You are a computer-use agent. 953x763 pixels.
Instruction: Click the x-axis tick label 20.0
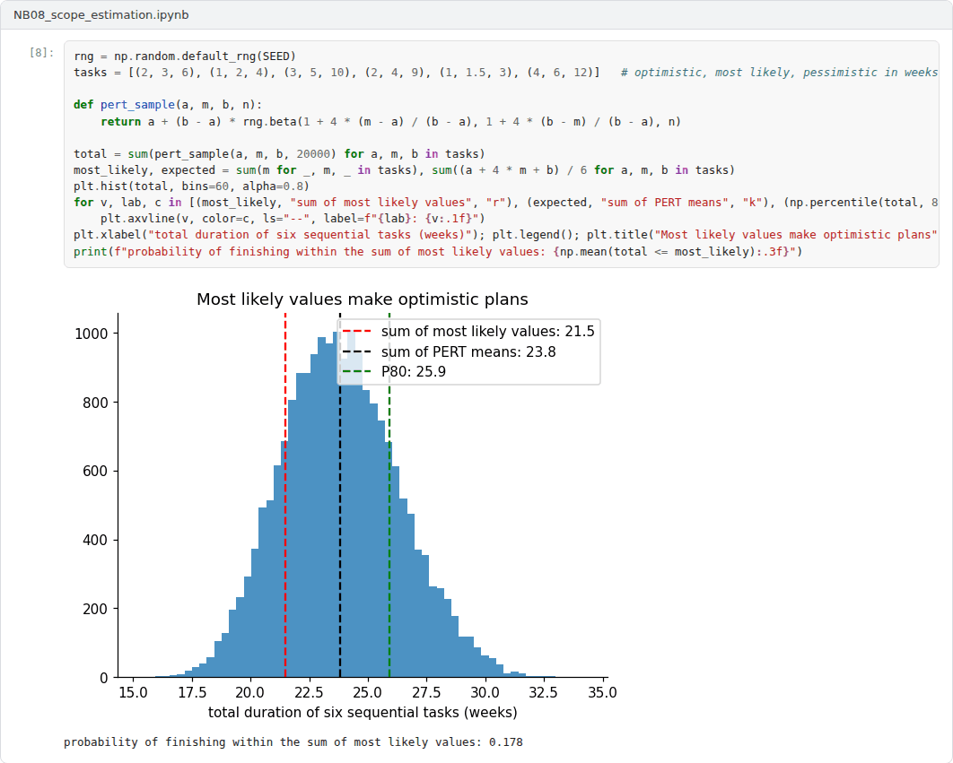[250, 692]
